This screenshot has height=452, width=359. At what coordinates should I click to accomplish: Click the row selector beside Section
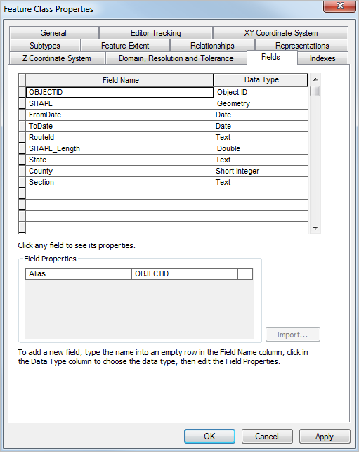(22, 182)
